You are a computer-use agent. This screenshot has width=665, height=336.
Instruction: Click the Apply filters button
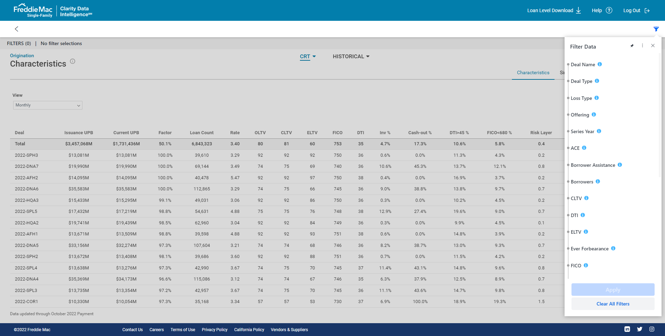(x=613, y=290)
